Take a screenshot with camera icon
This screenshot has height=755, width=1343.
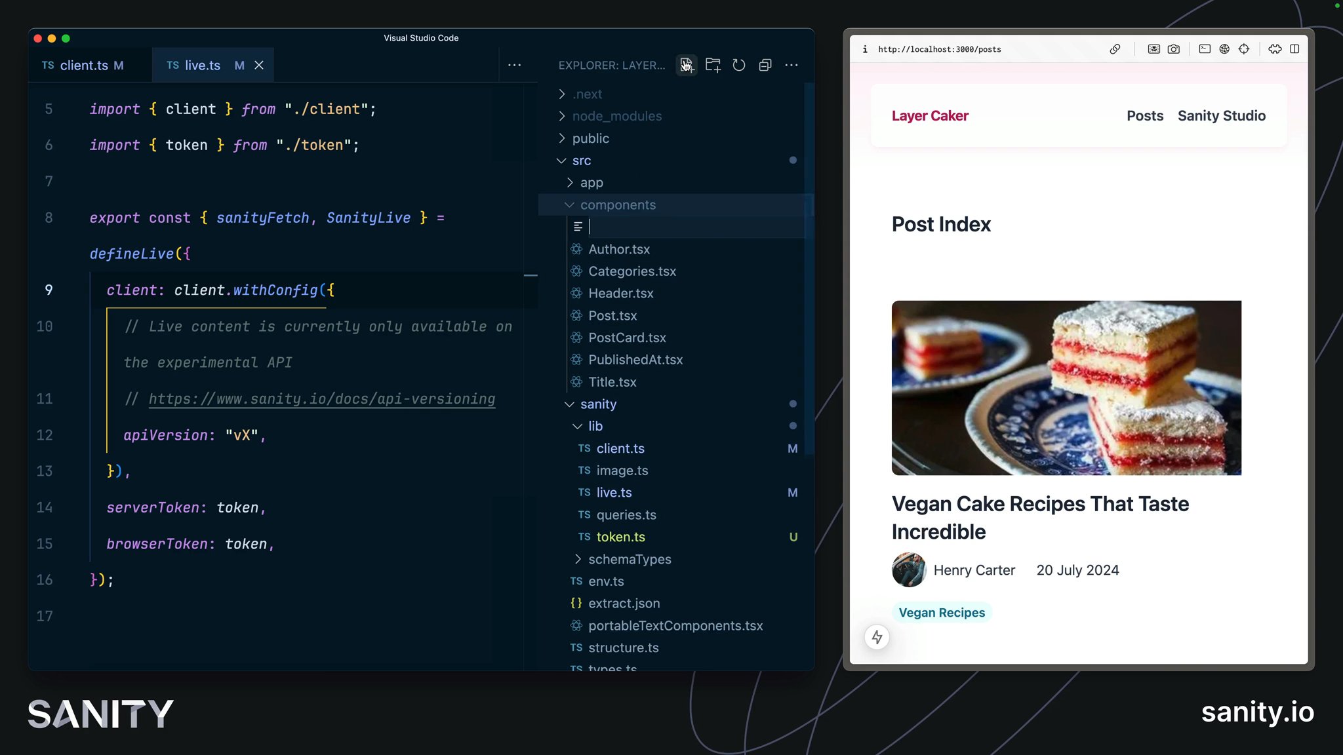[1174, 49]
